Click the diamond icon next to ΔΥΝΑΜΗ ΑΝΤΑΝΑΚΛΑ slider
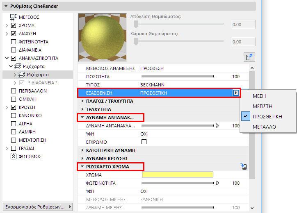This screenshot has height=213, width=297. point(217,126)
